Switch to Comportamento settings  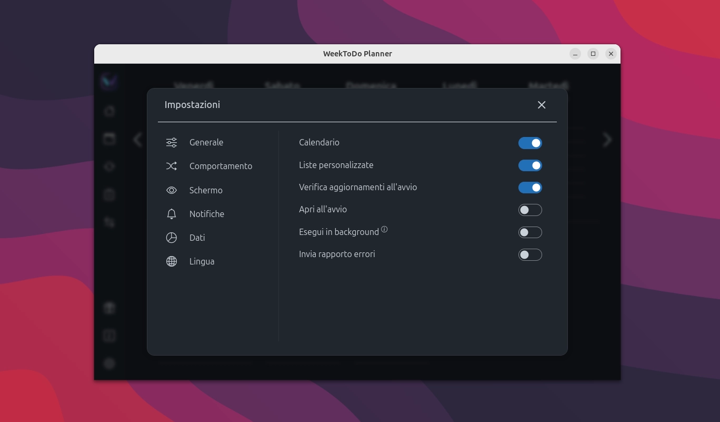click(221, 166)
